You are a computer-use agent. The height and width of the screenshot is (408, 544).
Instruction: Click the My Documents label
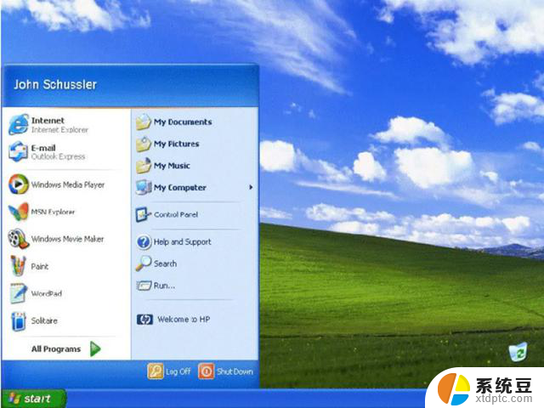183,122
